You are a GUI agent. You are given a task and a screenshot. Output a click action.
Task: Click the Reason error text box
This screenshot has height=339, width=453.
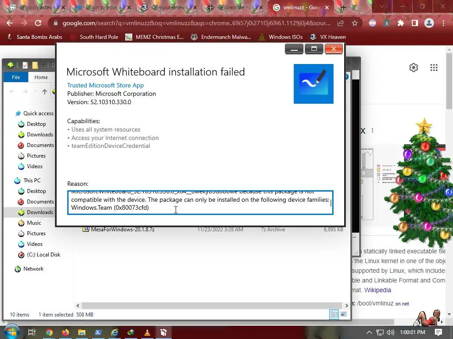(200, 203)
